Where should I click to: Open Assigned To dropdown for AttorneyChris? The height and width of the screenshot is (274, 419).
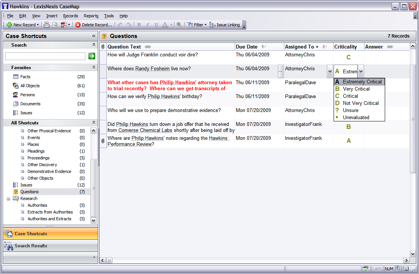pos(330,71)
